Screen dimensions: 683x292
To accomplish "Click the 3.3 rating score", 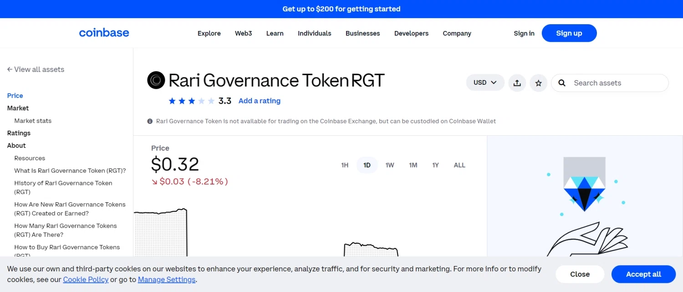I will pos(225,101).
